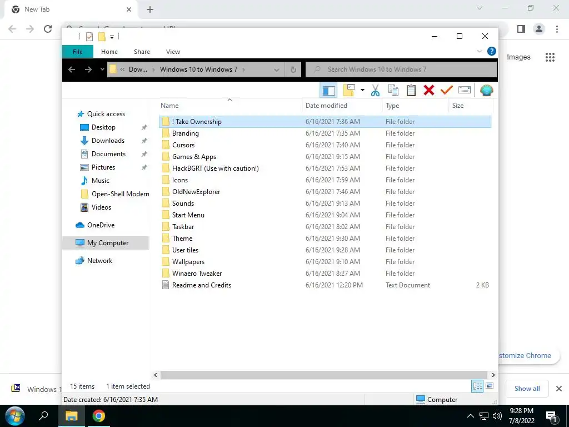Click the Windows Start orb
569x427 pixels.
(x=15, y=416)
